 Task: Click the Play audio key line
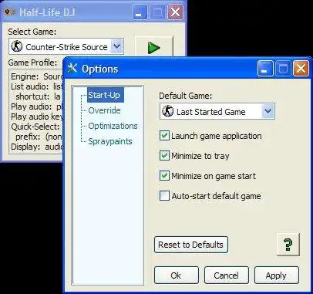37,117
